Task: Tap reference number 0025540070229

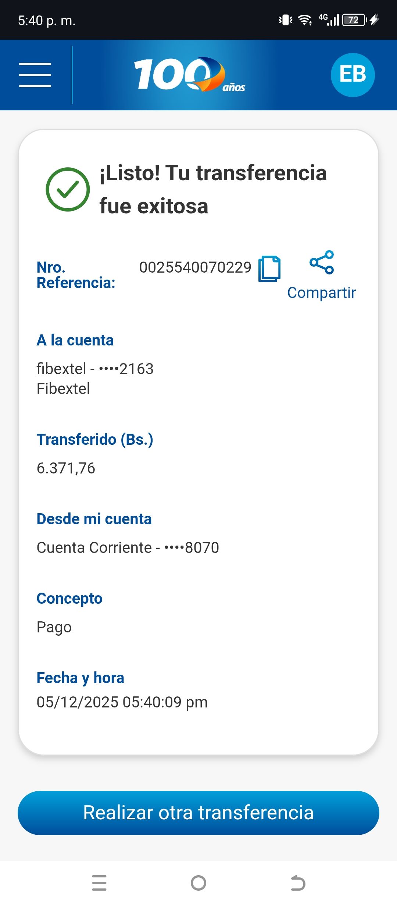Action: tap(195, 267)
